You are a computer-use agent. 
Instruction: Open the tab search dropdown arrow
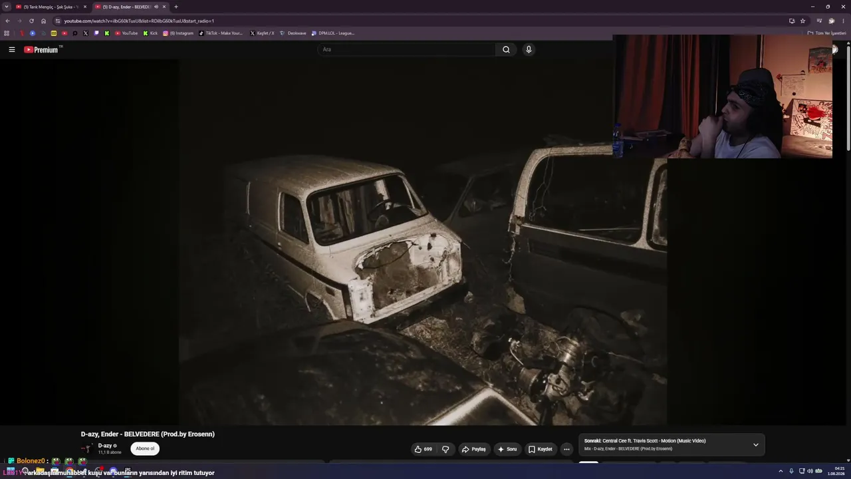5,7
